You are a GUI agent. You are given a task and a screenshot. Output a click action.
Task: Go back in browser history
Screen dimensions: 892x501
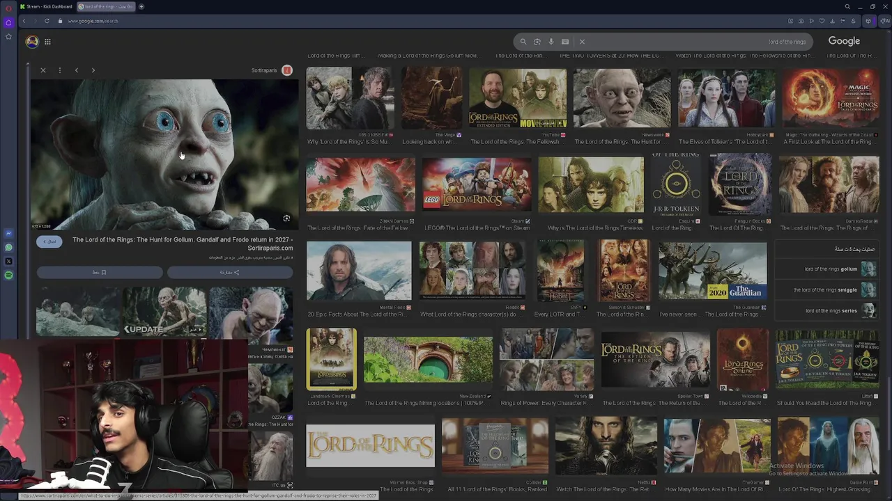pos(24,21)
